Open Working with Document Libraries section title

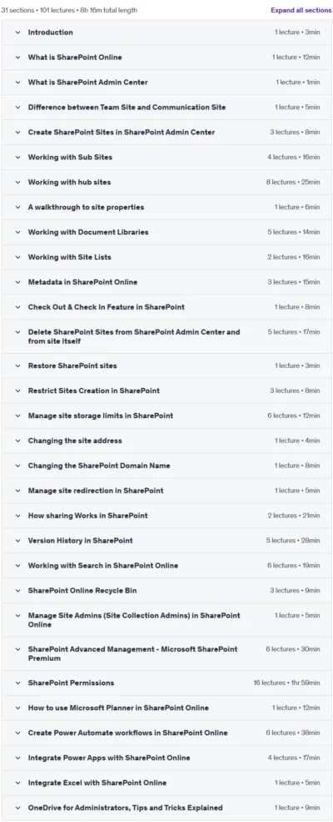tap(88, 232)
